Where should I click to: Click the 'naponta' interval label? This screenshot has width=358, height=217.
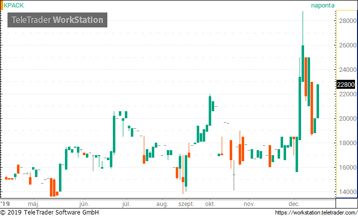tap(323, 5)
